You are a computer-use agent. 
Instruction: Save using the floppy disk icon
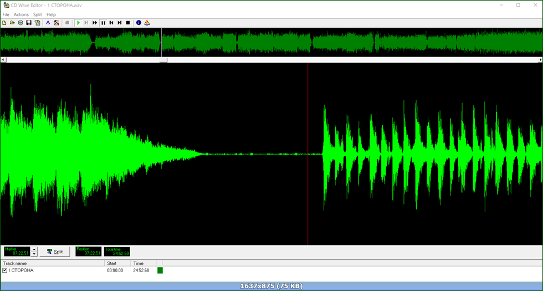pyautogui.click(x=29, y=23)
